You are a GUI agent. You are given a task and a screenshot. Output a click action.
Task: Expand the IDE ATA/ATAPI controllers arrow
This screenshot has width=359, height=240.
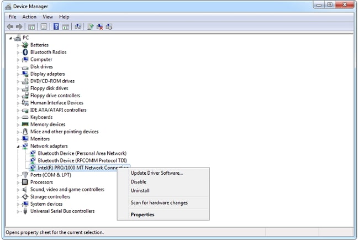18,110
